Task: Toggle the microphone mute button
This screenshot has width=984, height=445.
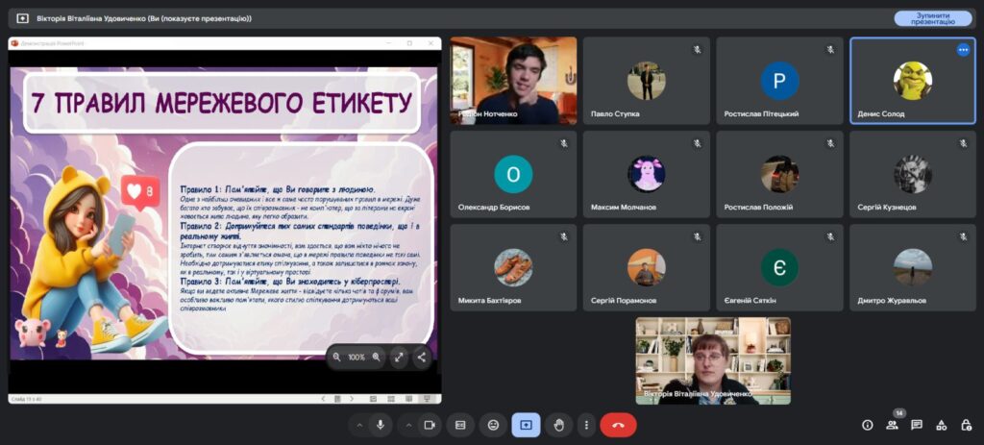Action: (381, 424)
